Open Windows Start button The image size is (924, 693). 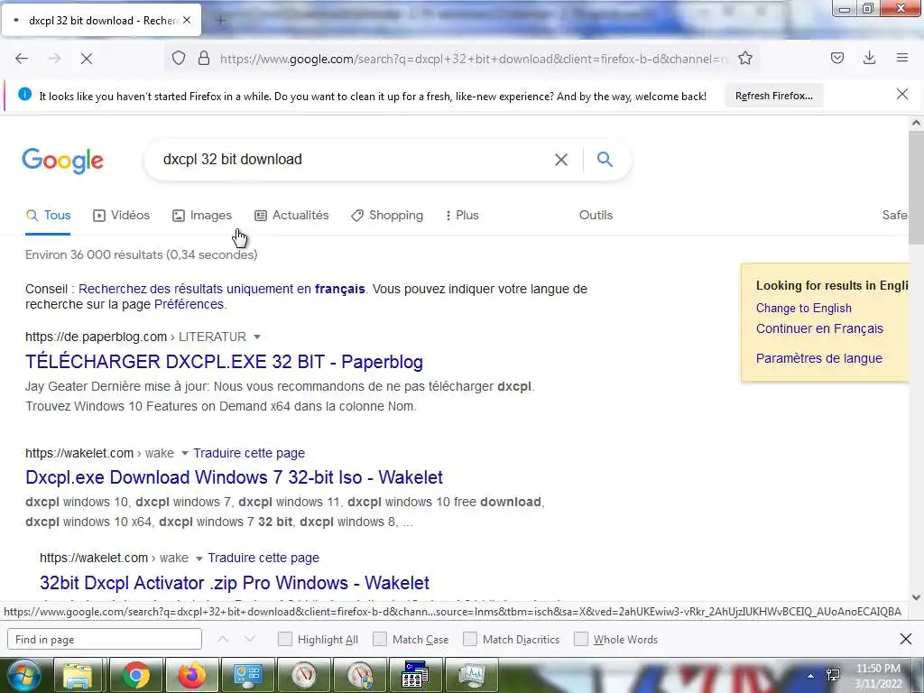(x=23, y=676)
